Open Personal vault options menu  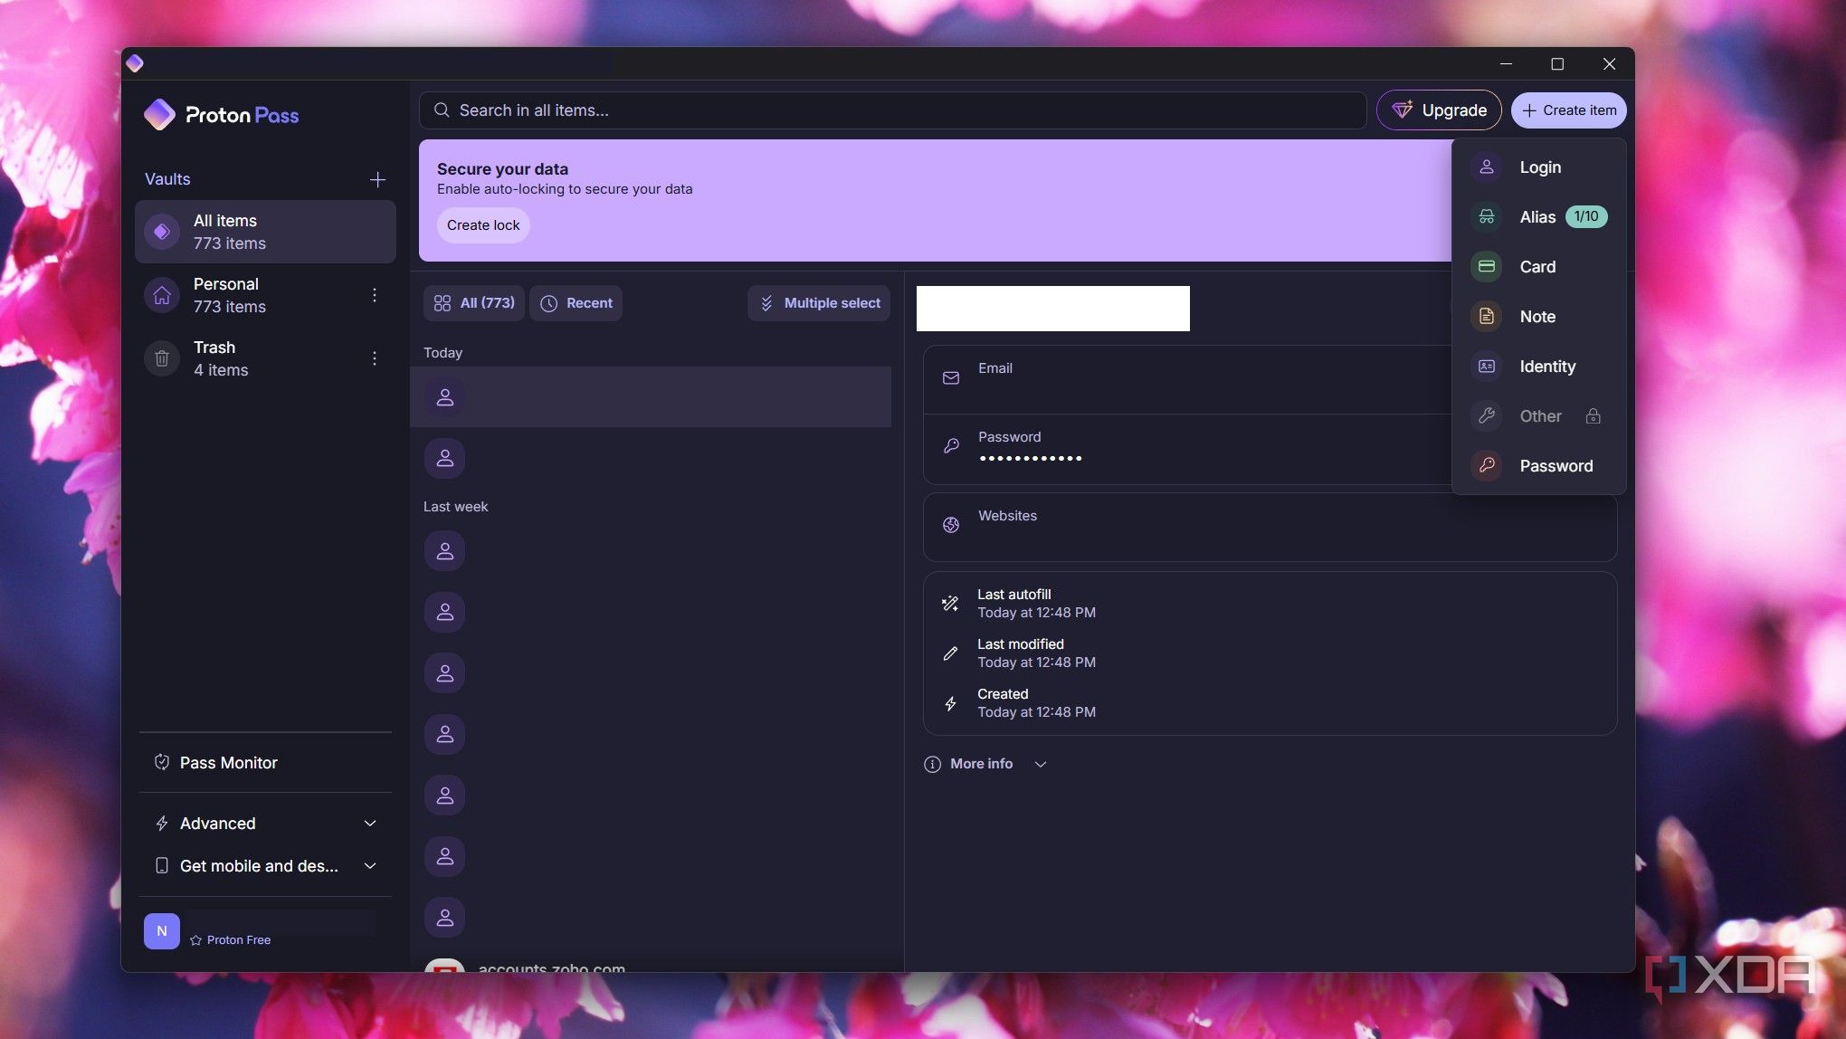[374, 295]
